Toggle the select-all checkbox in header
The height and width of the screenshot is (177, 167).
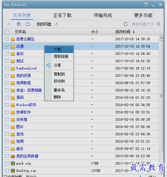tap(7, 32)
